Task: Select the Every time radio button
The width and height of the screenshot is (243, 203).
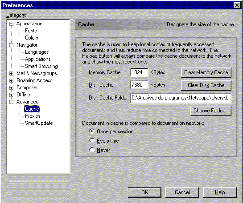Action: click(92, 140)
